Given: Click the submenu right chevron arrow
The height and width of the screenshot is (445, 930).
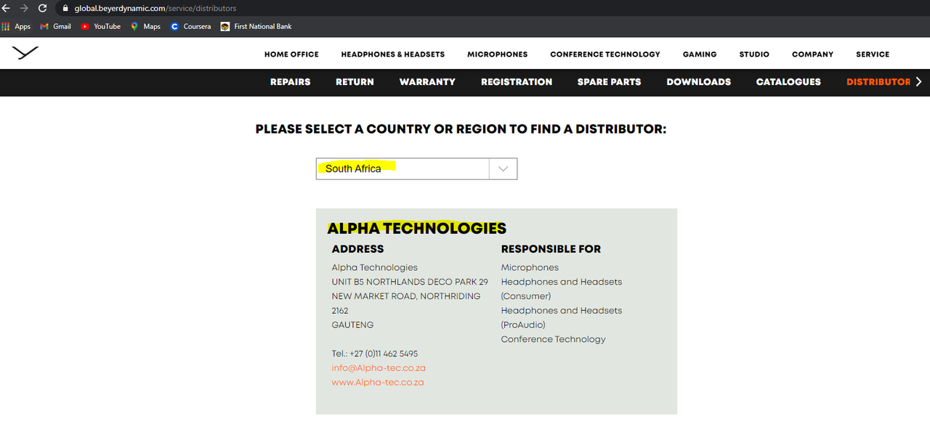Looking at the screenshot, I should point(918,82).
